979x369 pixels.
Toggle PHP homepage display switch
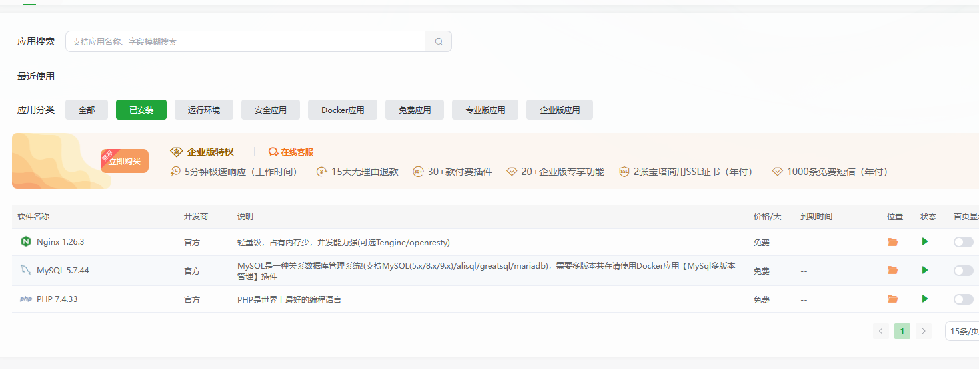964,299
